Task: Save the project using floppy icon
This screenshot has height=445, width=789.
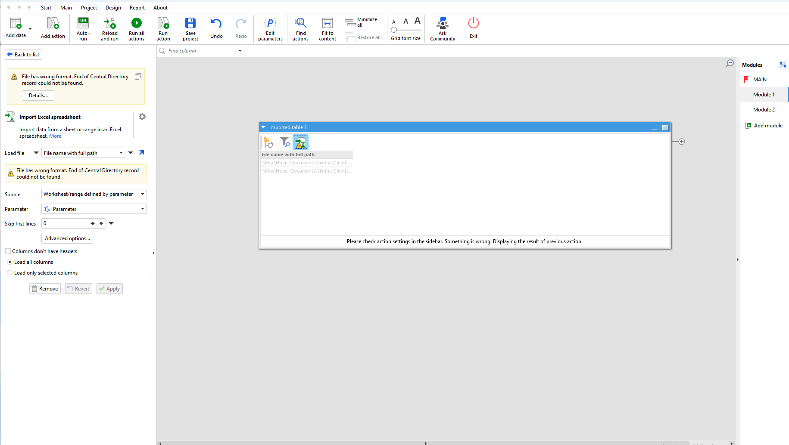Action: pyautogui.click(x=190, y=23)
